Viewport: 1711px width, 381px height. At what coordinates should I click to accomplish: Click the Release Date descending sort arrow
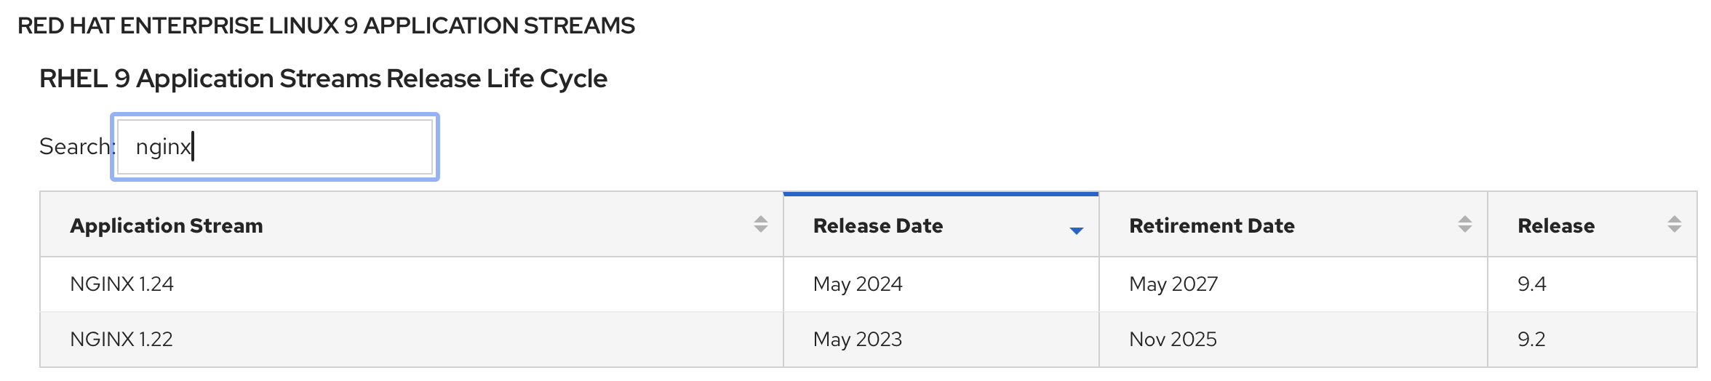(1076, 230)
